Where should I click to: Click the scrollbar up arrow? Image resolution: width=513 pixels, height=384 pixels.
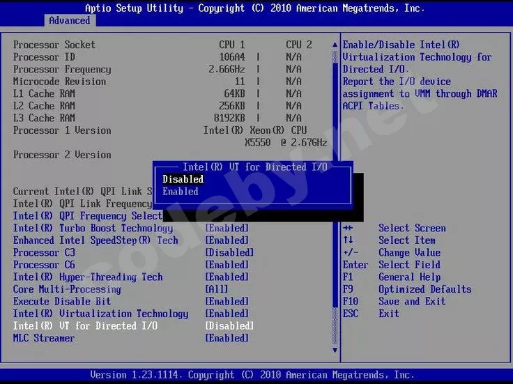point(335,45)
